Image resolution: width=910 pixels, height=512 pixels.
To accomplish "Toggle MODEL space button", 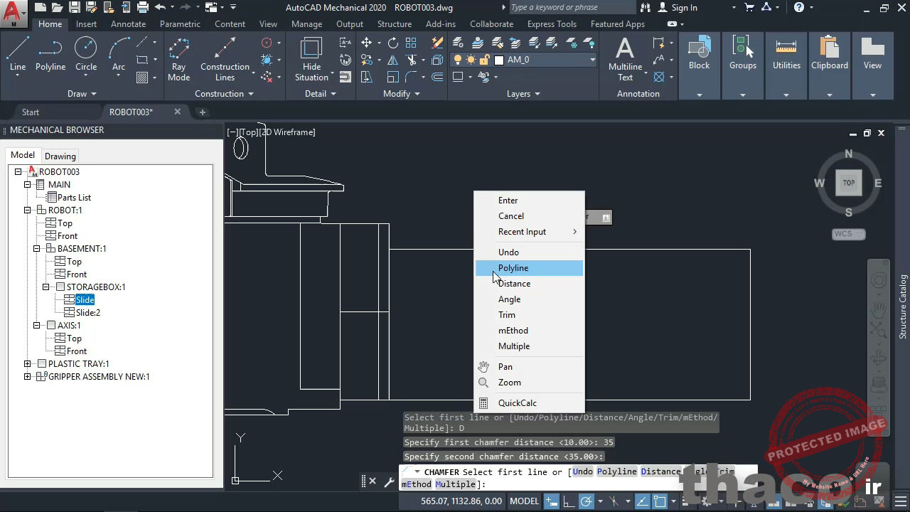I will pos(525,501).
